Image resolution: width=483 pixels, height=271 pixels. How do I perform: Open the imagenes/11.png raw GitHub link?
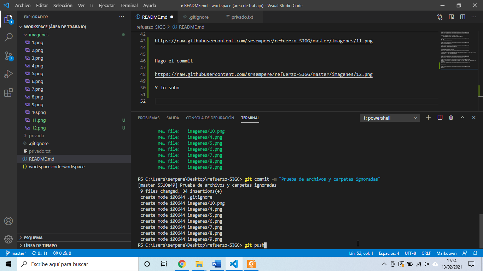(x=263, y=41)
